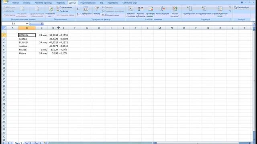The width and height of the screenshot is (257, 144).
Task: Import data via Из текста
Action: [x=9, y=15]
